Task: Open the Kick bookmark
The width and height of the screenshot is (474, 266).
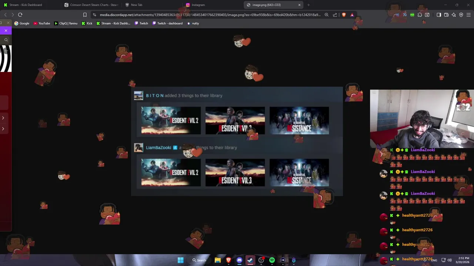Action: [x=87, y=23]
